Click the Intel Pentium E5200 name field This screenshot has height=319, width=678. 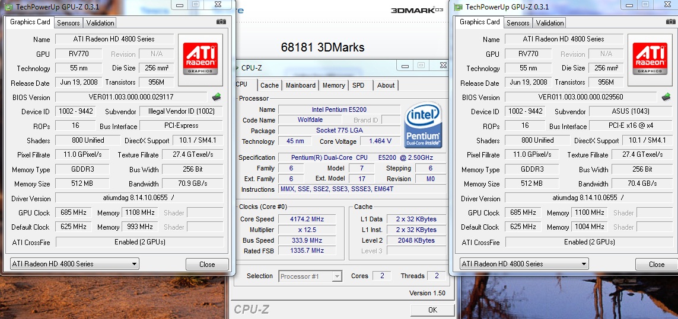click(339, 109)
